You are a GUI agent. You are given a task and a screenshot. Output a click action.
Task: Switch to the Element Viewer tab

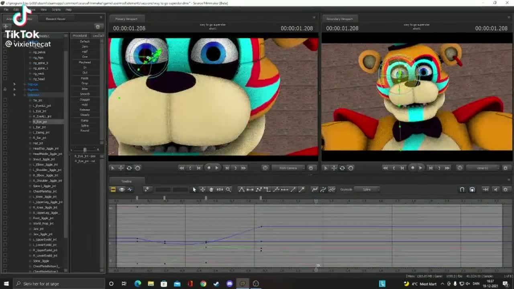coord(55,19)
